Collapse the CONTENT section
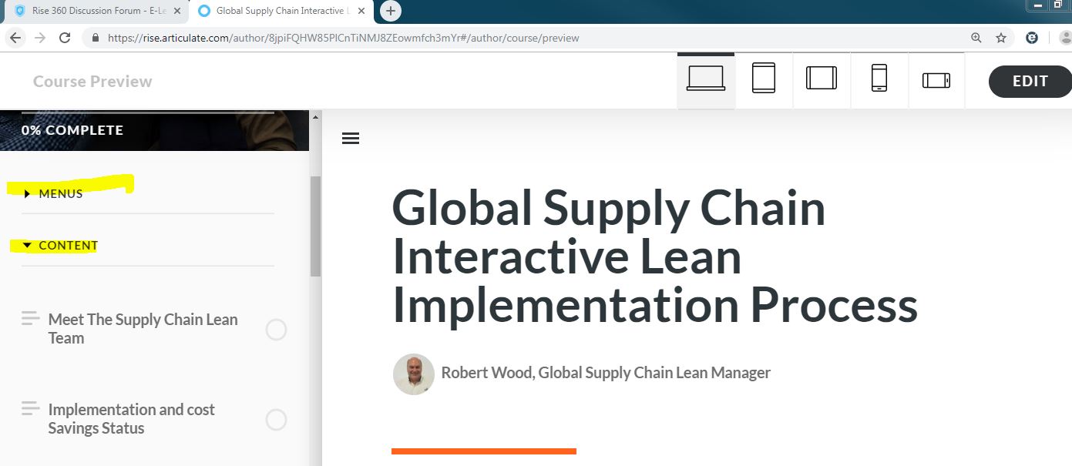The width and height of the screenshot is (1072, 466). pos(60,246)
